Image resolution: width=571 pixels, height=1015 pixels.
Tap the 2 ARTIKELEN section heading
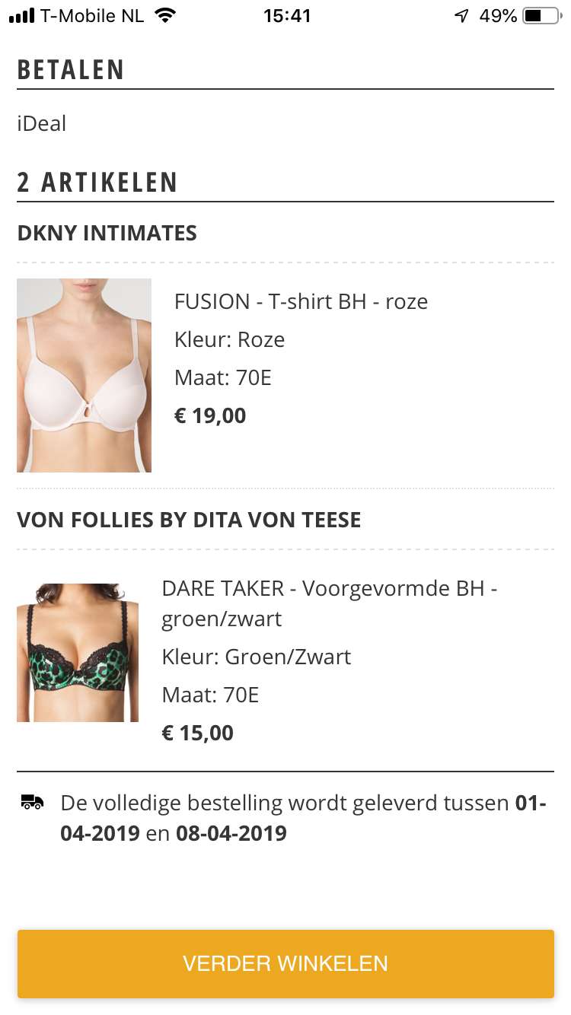(97, 182)
